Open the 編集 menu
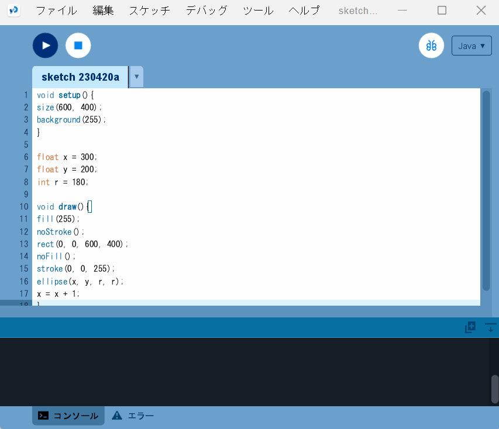Screen dimensions: 499x429 coord(103,11)
